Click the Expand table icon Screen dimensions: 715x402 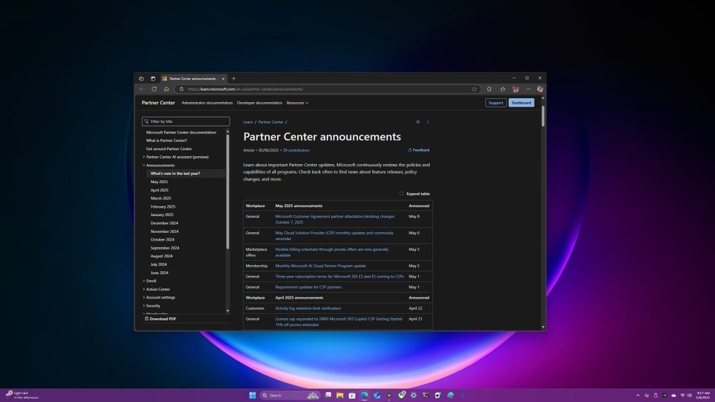pos(402,194)
